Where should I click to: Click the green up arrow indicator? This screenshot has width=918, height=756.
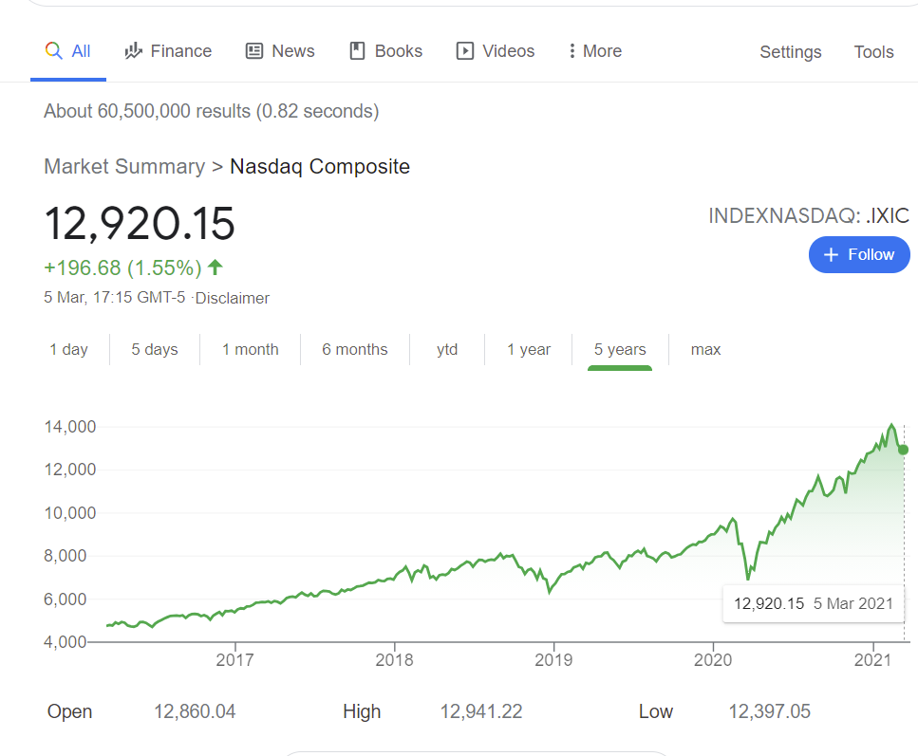(215, 267)
